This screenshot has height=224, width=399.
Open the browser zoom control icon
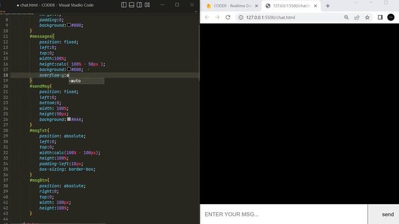click(346, 17)
